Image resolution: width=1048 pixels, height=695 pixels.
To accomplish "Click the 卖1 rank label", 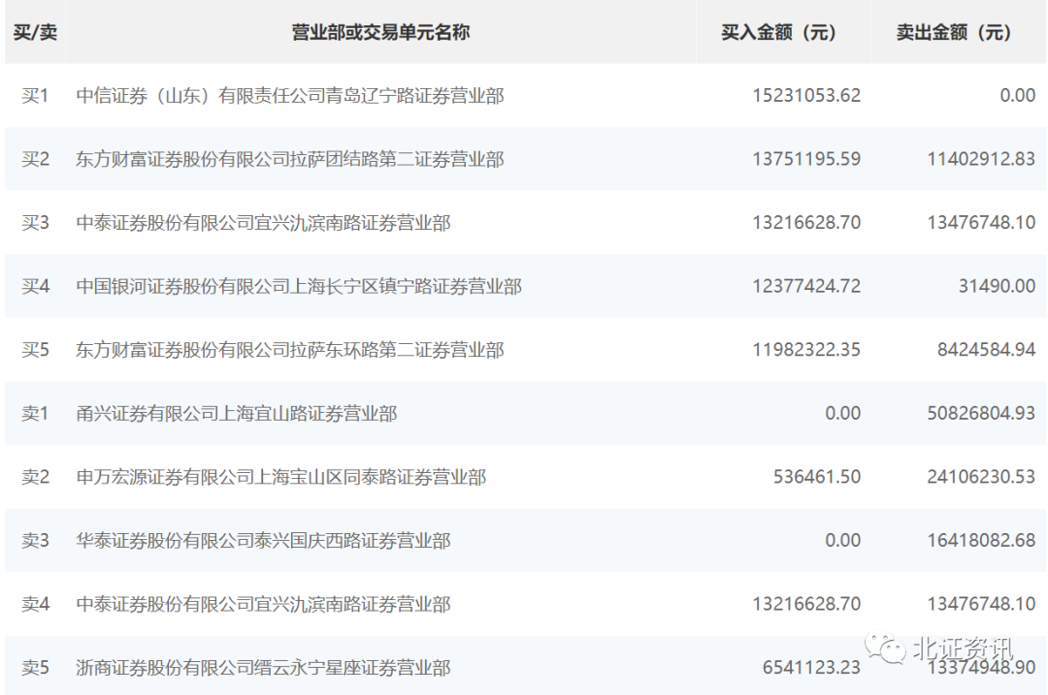I will (35, 414).
